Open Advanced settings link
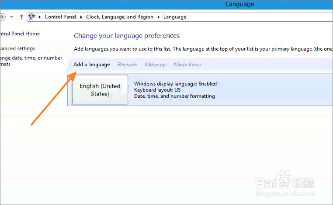 [17, 48]
